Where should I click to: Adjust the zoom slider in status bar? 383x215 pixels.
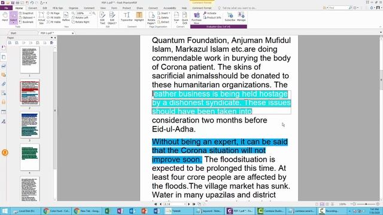click(366, 204)
